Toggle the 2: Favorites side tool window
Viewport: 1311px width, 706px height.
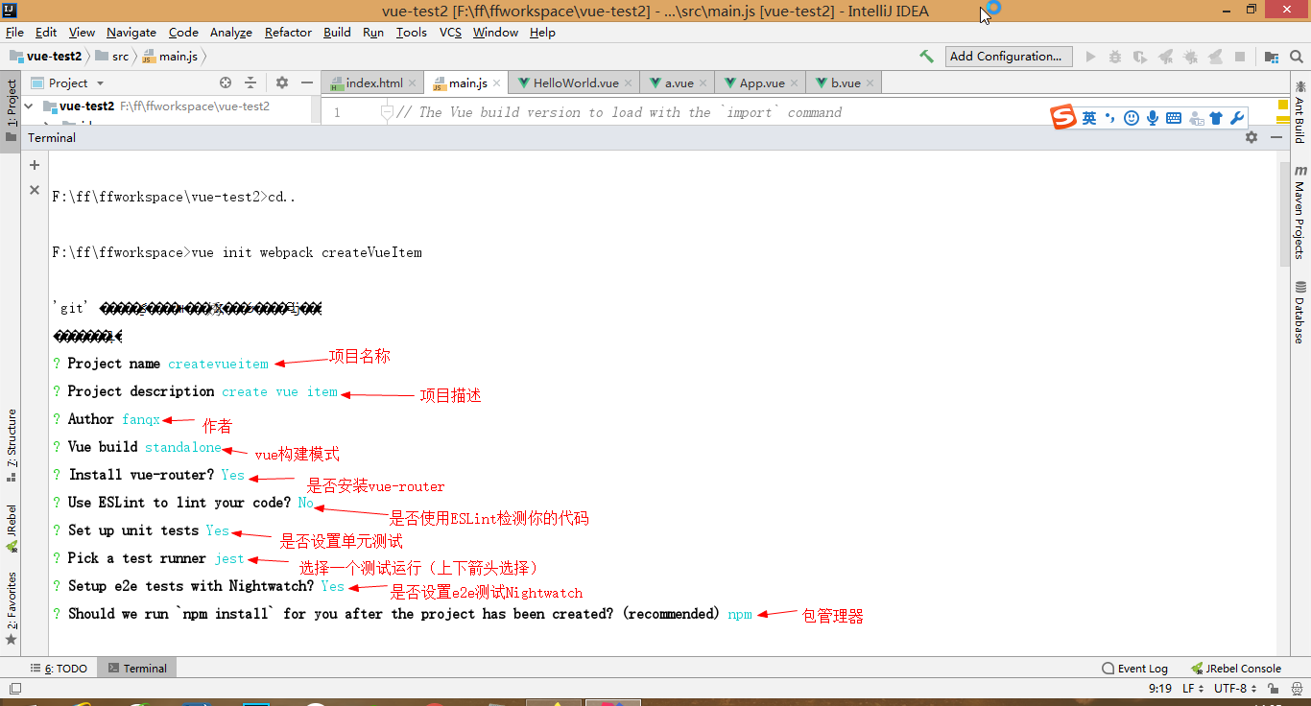pyautogui.click(x=12, y=608)
